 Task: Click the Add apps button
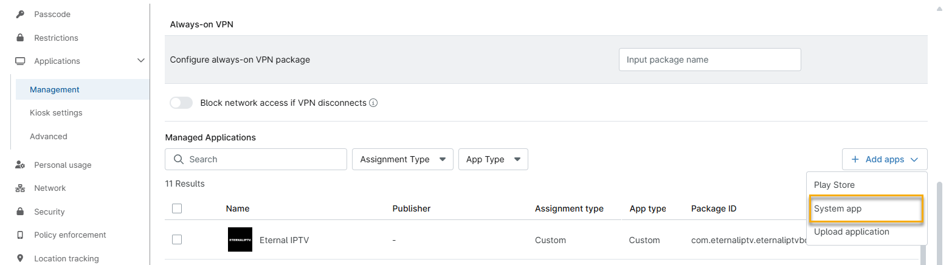tap(884, 159)
